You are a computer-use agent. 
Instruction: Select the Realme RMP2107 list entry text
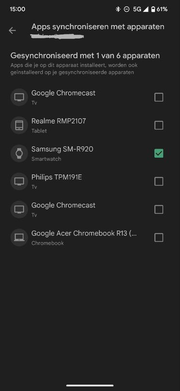click(59, 121)
